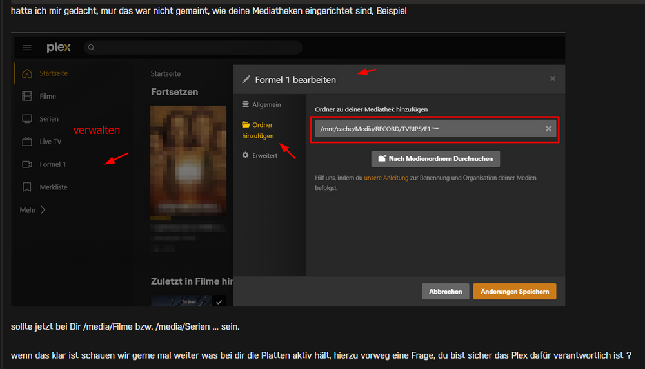Viewport: 645px width, 369px height.
Task: Open the Serien library
Action: click(x=49, y=118)
